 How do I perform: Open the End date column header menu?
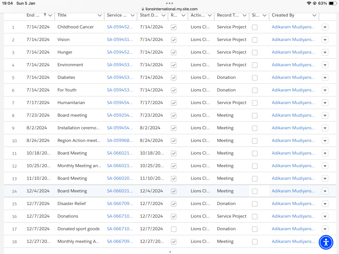[50, 15]
